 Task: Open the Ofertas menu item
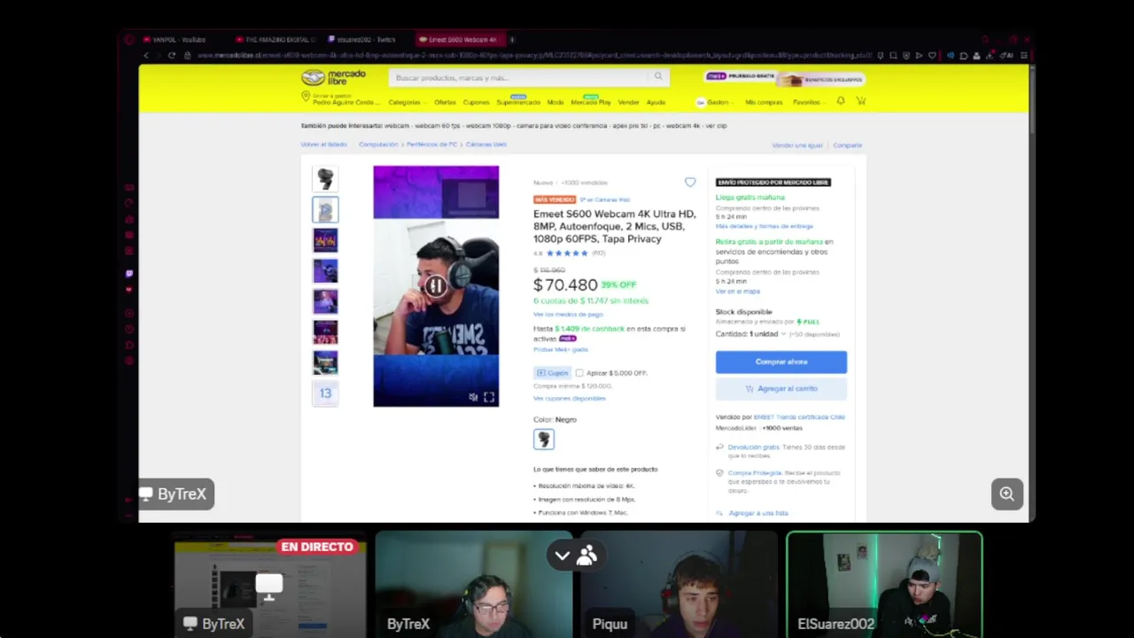click(445, 103)
